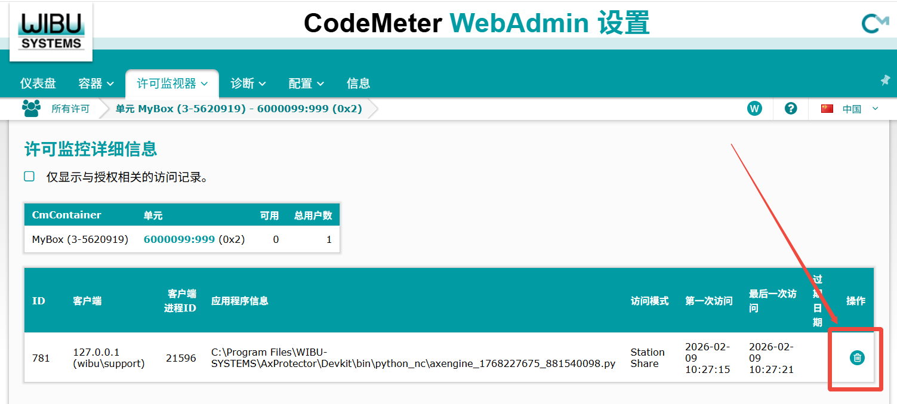Click the CodeMeter logo icon at top right
The width and height of the screenshot is (897, 404).
(x=875, y=23)
